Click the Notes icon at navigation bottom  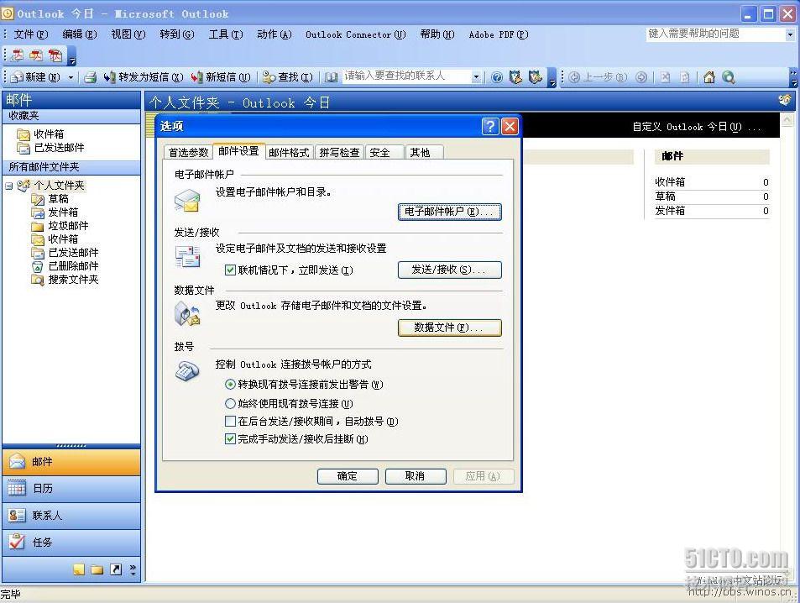(x=79, y=569)
